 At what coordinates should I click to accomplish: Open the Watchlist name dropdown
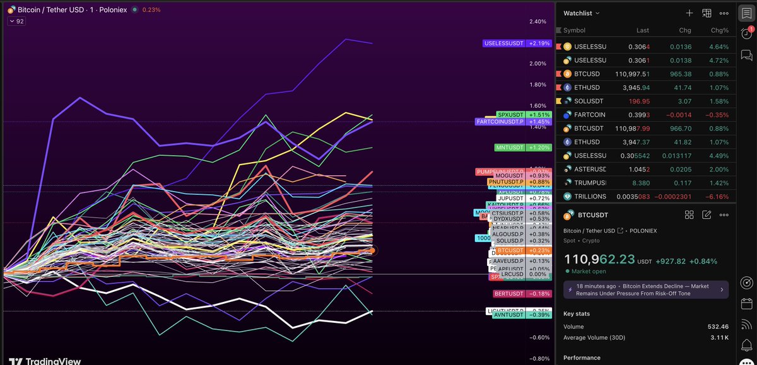(582, 13)
